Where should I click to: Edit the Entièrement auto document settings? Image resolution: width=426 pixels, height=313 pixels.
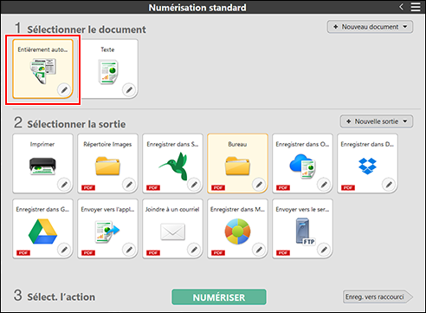64,90
